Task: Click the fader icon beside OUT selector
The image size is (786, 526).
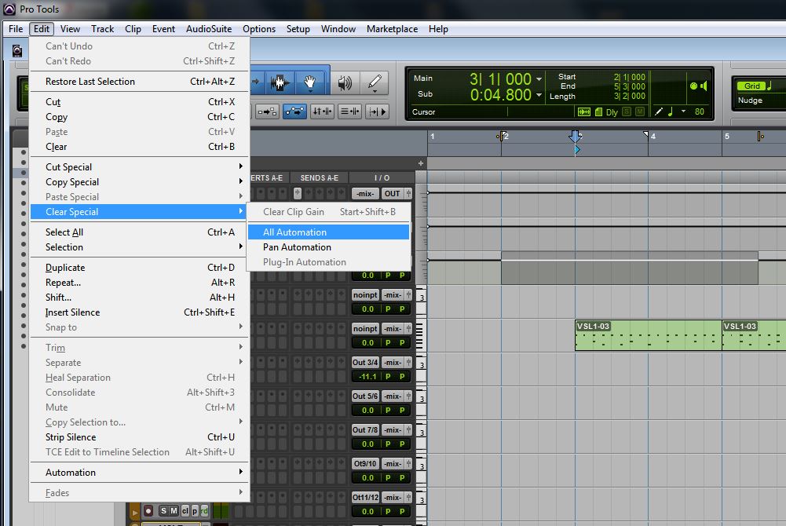Action: point(408,193)
